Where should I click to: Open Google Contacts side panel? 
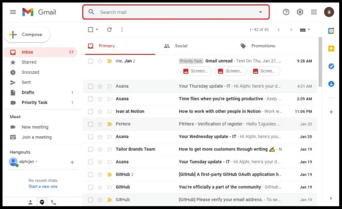(x=331, y=84)
